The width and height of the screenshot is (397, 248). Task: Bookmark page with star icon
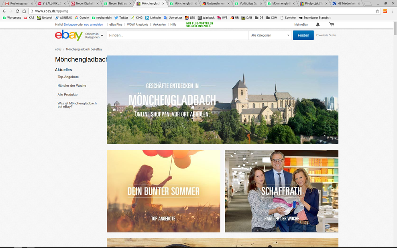coord(377,11)
